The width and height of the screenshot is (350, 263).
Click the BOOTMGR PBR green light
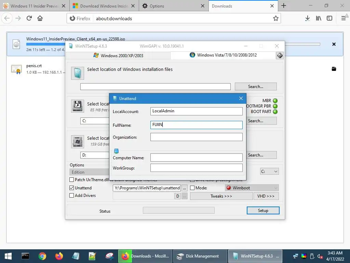click(275, 106)
